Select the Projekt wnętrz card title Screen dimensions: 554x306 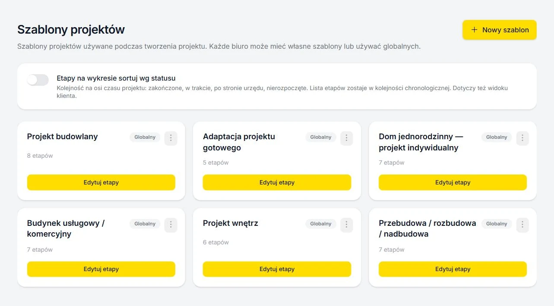point(231,223)
